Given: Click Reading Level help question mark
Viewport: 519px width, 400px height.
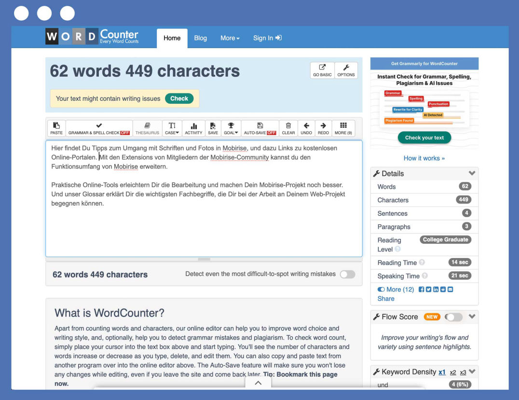Looking at the screenshot, I should coord(398,249).
